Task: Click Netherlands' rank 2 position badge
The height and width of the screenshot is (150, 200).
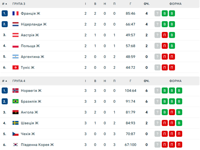Action: [x=5, y=24]
